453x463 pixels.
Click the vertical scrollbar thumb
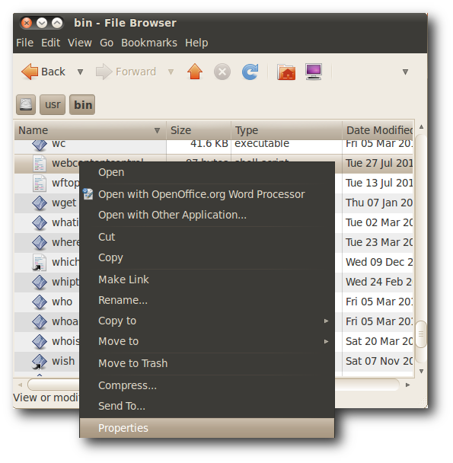click(x=421, y=334)
